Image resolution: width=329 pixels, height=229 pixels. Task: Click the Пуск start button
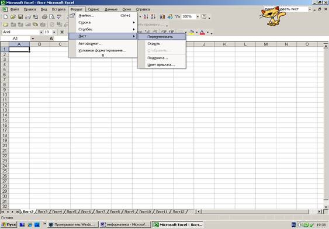(x=9, y=224)
